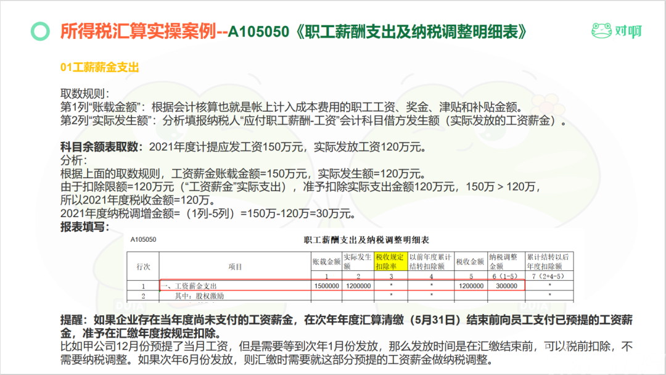Click the 对啊 brand text
The image size is (666, 375).
(628, 31)
